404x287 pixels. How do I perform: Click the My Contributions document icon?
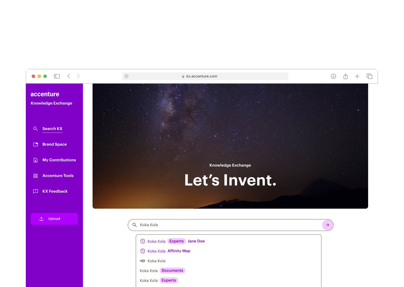pos(36,160)
